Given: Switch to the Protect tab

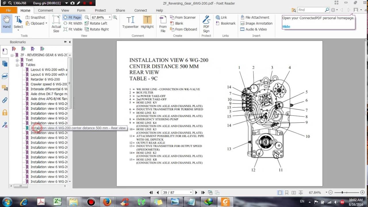Looking at the screenshot, I should pyautogui.click(x=100, y=10).
